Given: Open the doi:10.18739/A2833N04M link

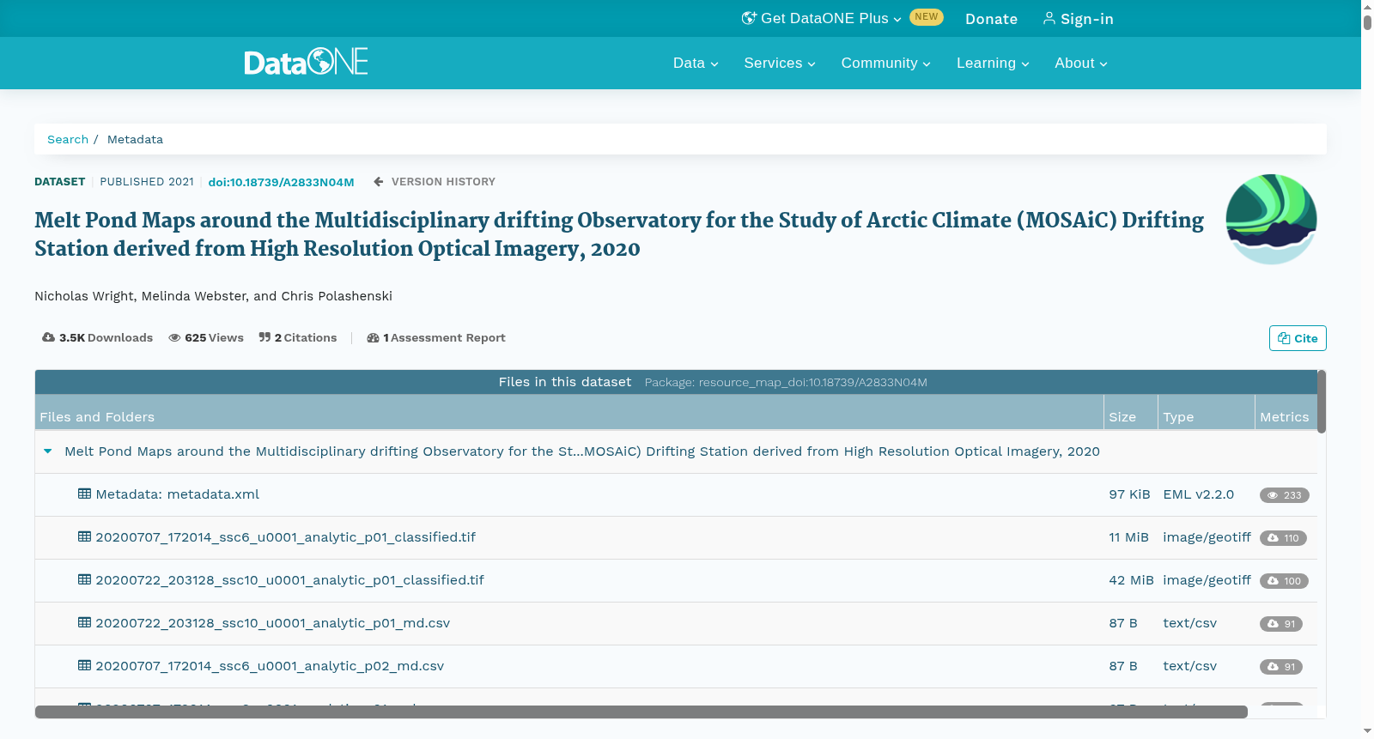Looking at the screenshot, I should click(x=281, y=182).
